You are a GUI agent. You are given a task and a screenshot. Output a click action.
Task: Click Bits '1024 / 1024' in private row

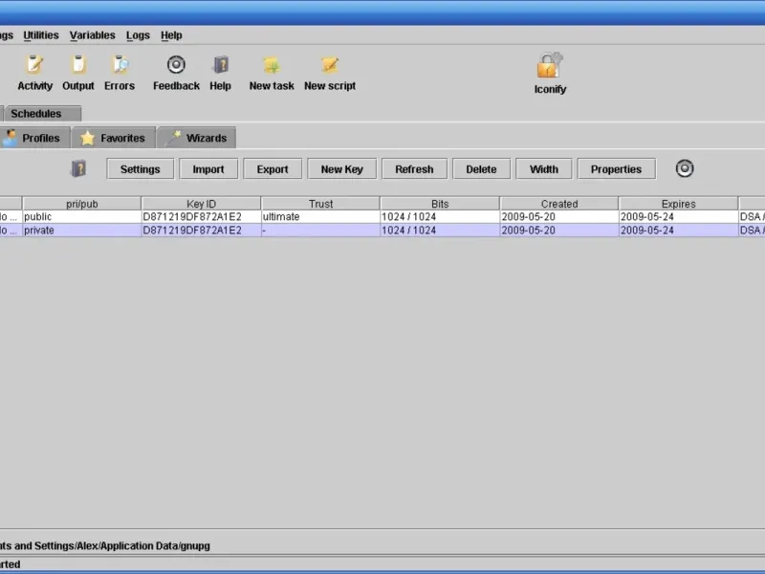[x=440, y=231]
